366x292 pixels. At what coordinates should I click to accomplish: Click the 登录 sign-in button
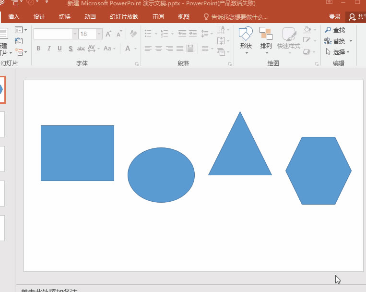(335, 17)
